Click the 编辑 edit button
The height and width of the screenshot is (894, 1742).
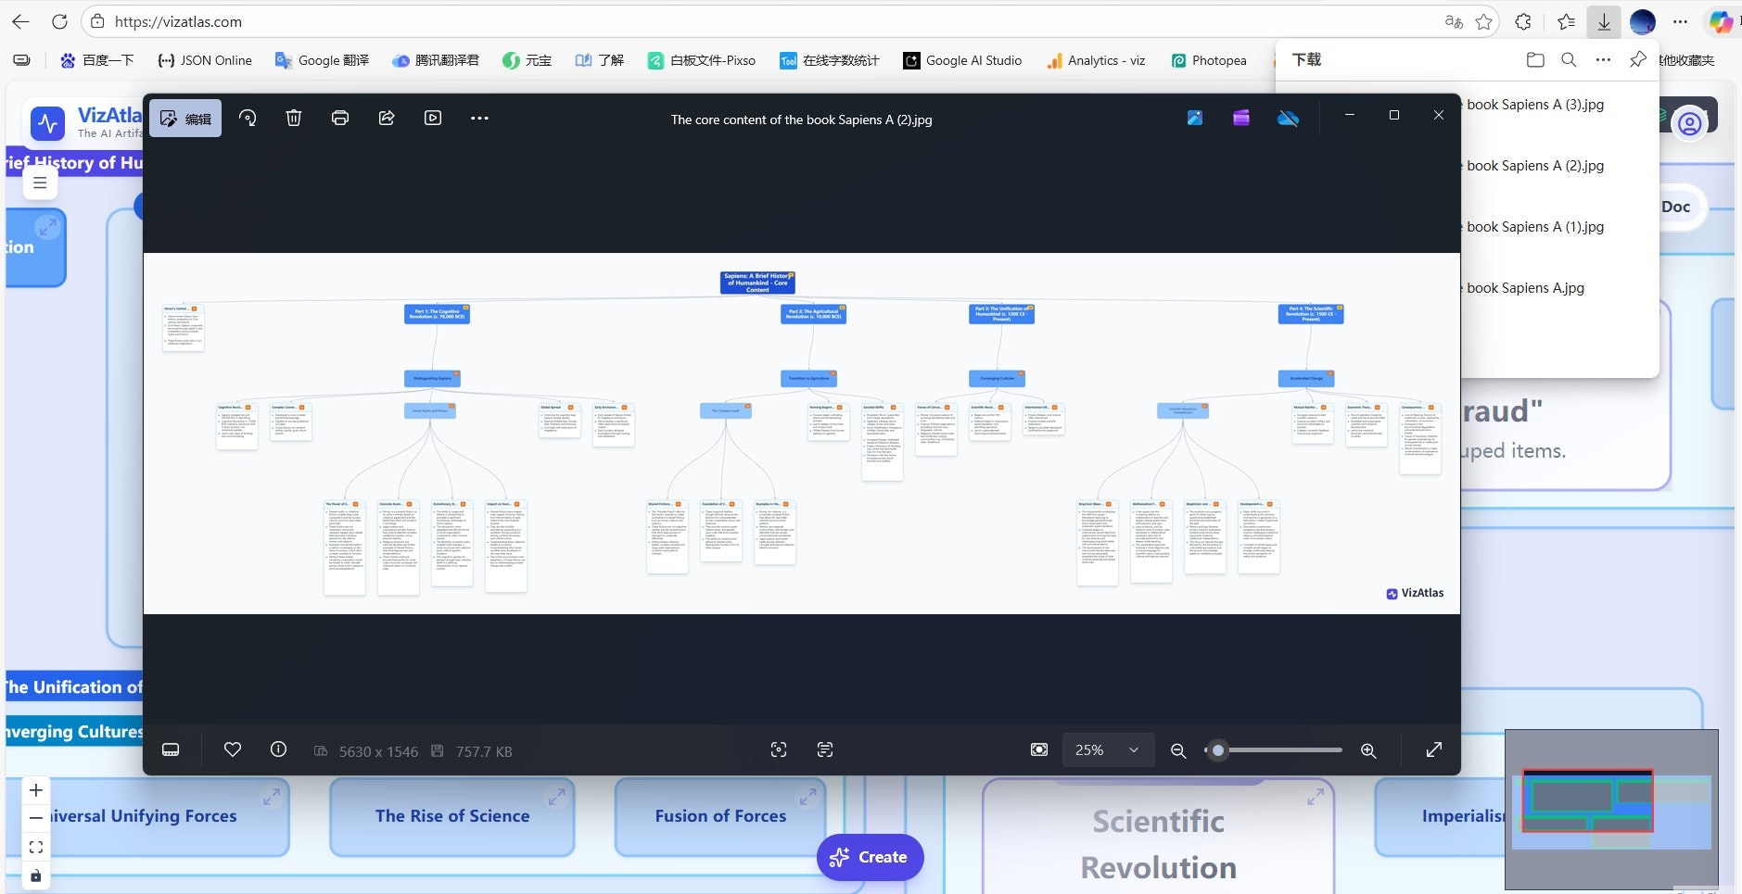click(184, 118)
